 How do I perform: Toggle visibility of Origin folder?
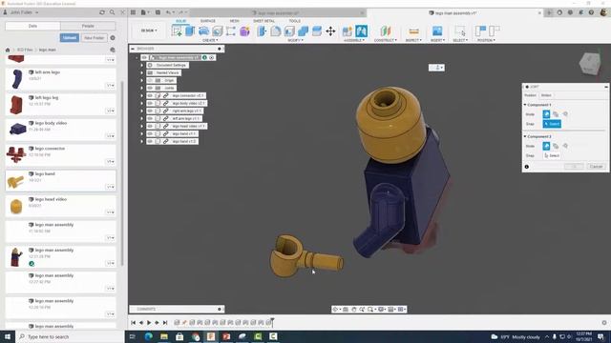click(x=150, y=80)
